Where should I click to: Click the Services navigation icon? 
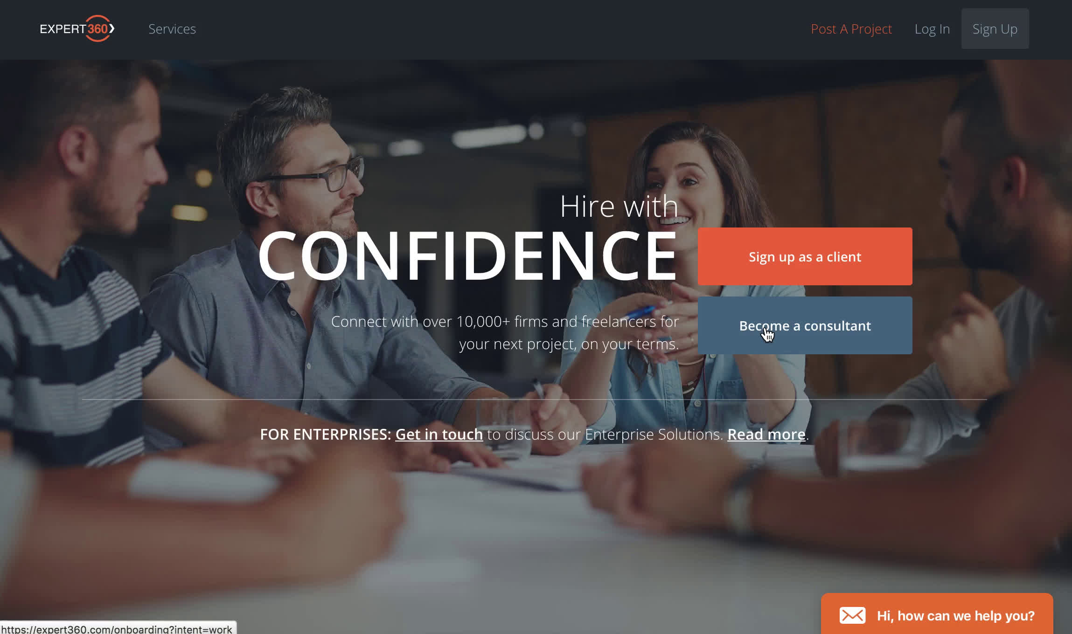click(171, 29)
